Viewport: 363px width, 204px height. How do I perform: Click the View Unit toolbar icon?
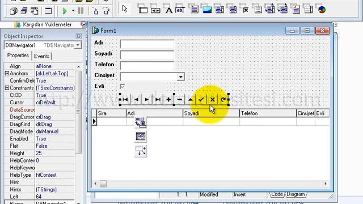(14, 11)
